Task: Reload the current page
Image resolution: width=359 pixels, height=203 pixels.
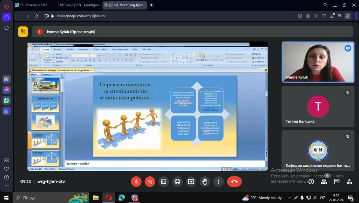Action: (x=36, y=16)
